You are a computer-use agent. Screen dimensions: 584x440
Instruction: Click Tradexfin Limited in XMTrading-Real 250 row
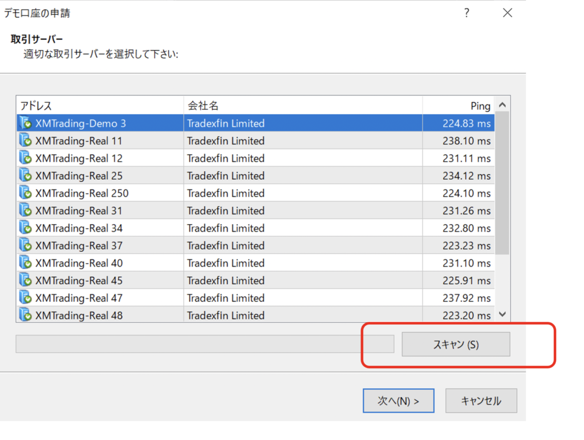226,193
